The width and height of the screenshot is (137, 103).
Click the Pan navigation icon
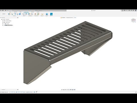(x=65, y=90)
